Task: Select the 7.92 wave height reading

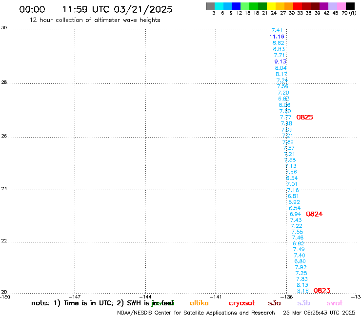Action: click(x=301, y=267)
